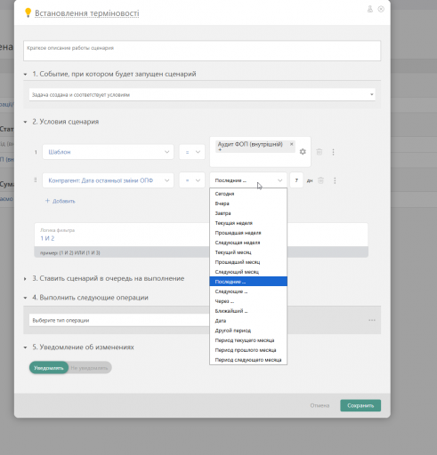Open three-dot menu of first condition row
The width and height of the screenshot is (437, 455).
pos(333,152)
